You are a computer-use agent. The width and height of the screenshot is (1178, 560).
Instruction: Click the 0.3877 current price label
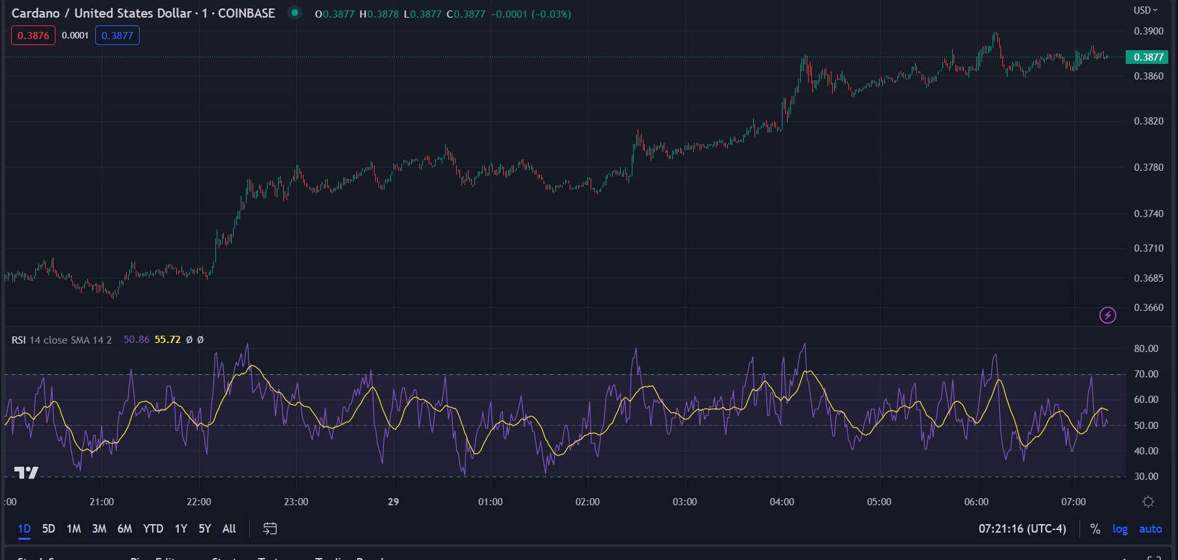coord(1148,57)
